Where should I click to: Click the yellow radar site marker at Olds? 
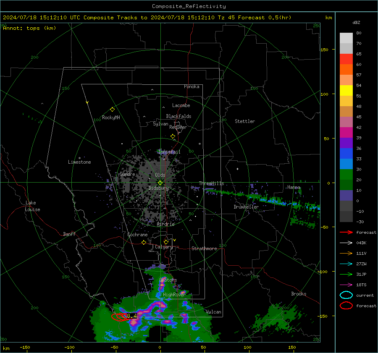(160, 183)
